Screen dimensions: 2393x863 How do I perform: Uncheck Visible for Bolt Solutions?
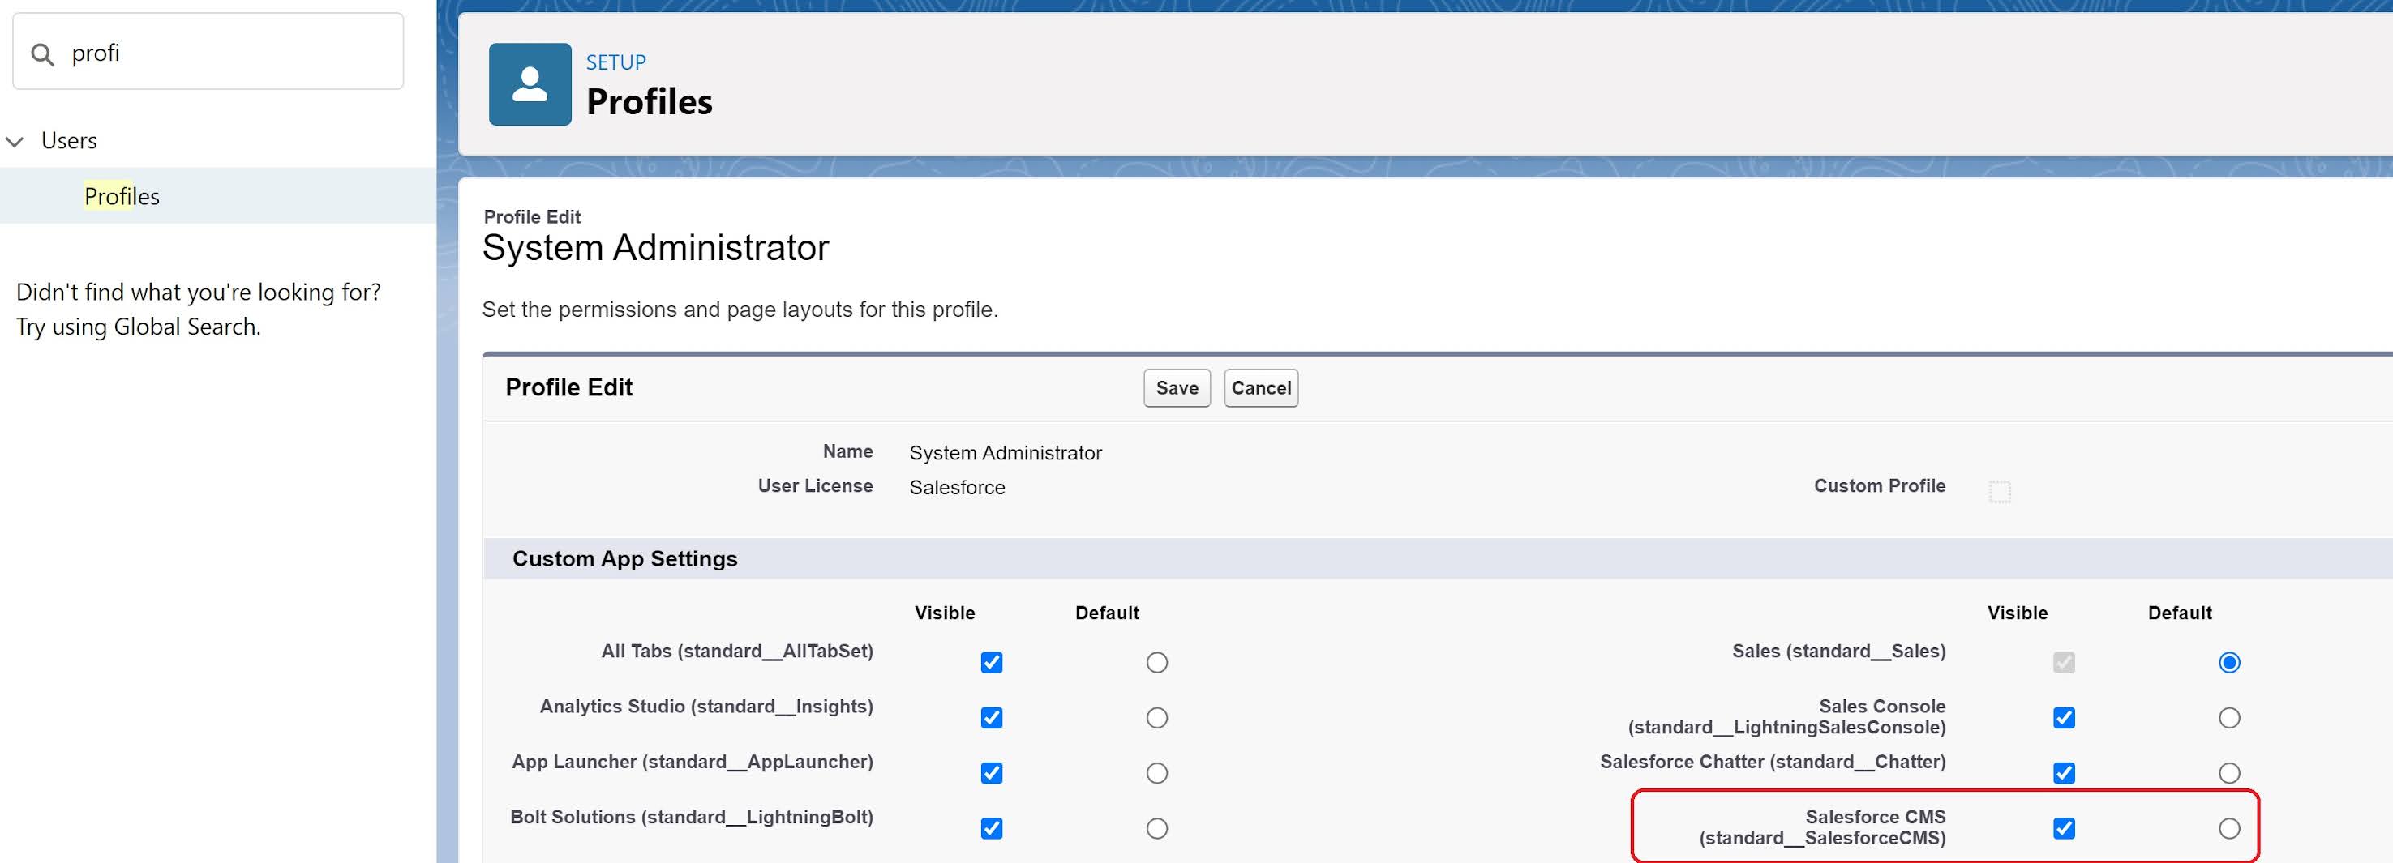point(991,827)
